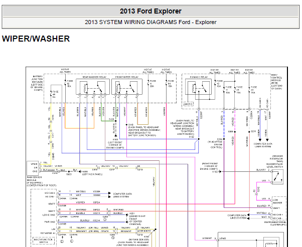Click "(RIGHT FRONT CORNER OF ENGINE COMPT)" note
The image size is (302, 247).
tap(209, 166)
